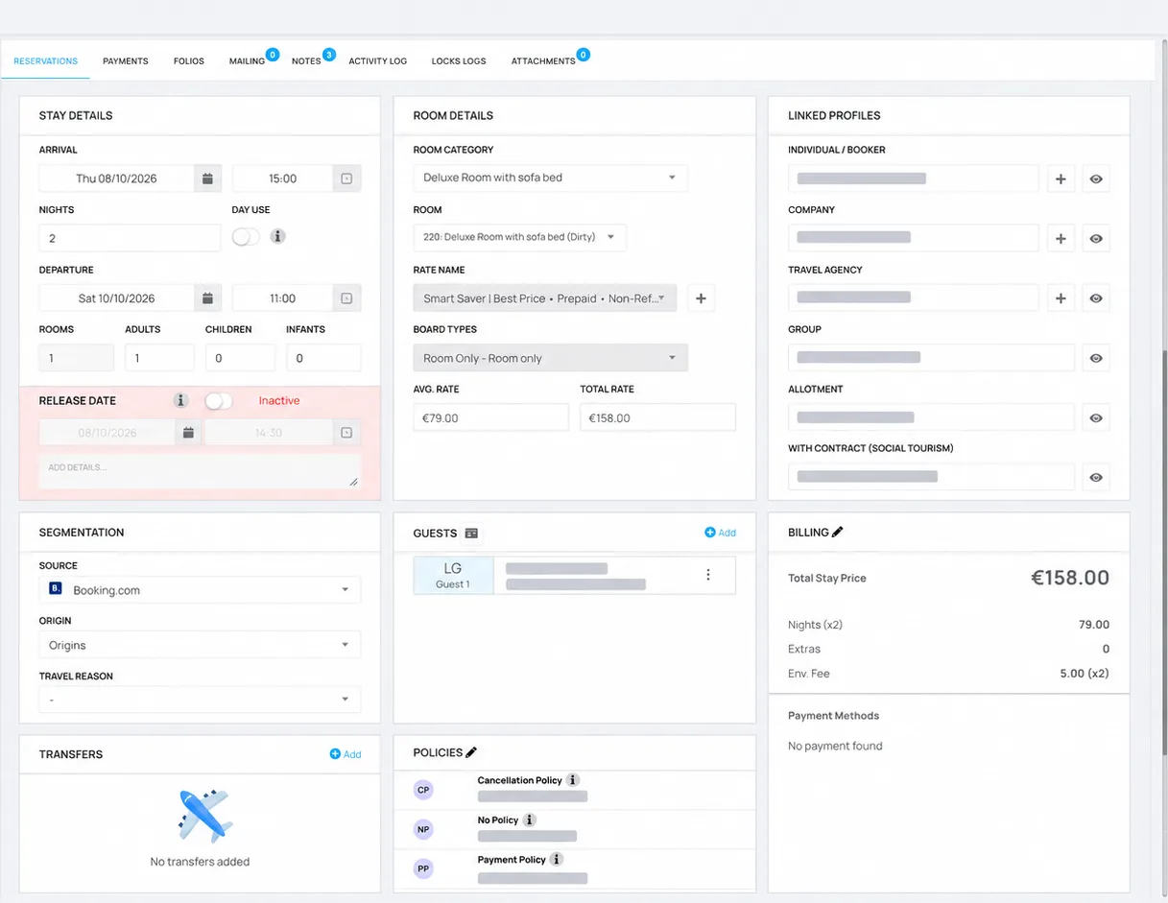Click the Day Use info icon
1168x903 pixels.
(277, 236)
